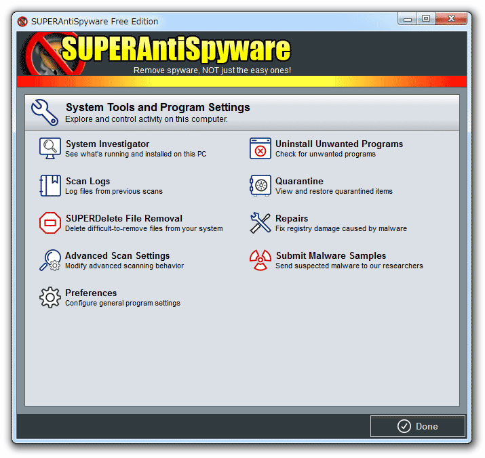Click the Repairs wrench-screwdriver icon
The image size is (485, 458).
tap(260, 223)
